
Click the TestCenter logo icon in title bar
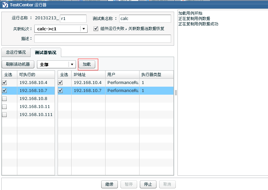click(5, 5)
